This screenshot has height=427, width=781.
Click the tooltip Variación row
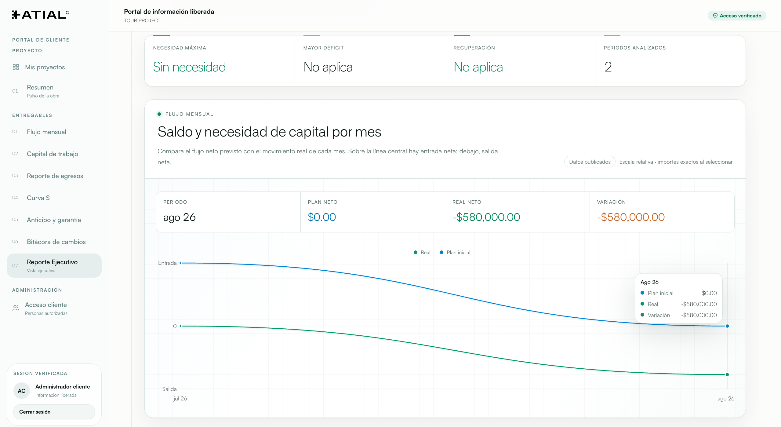pos(678,315)
